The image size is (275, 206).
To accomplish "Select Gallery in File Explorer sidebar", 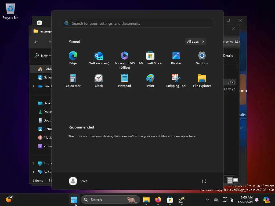I will click(45, 78).
